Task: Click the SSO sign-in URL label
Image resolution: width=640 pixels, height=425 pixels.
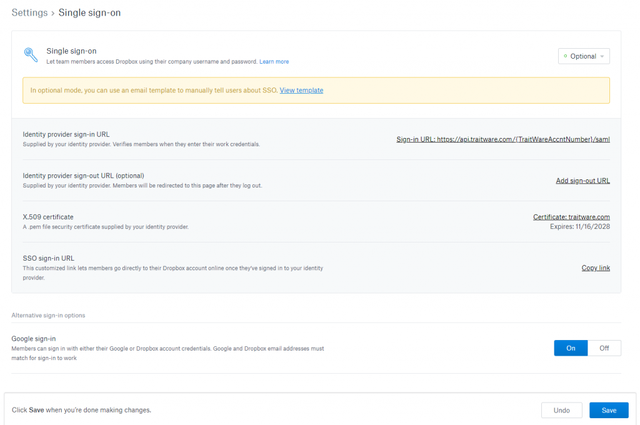Action: [49, 258]
